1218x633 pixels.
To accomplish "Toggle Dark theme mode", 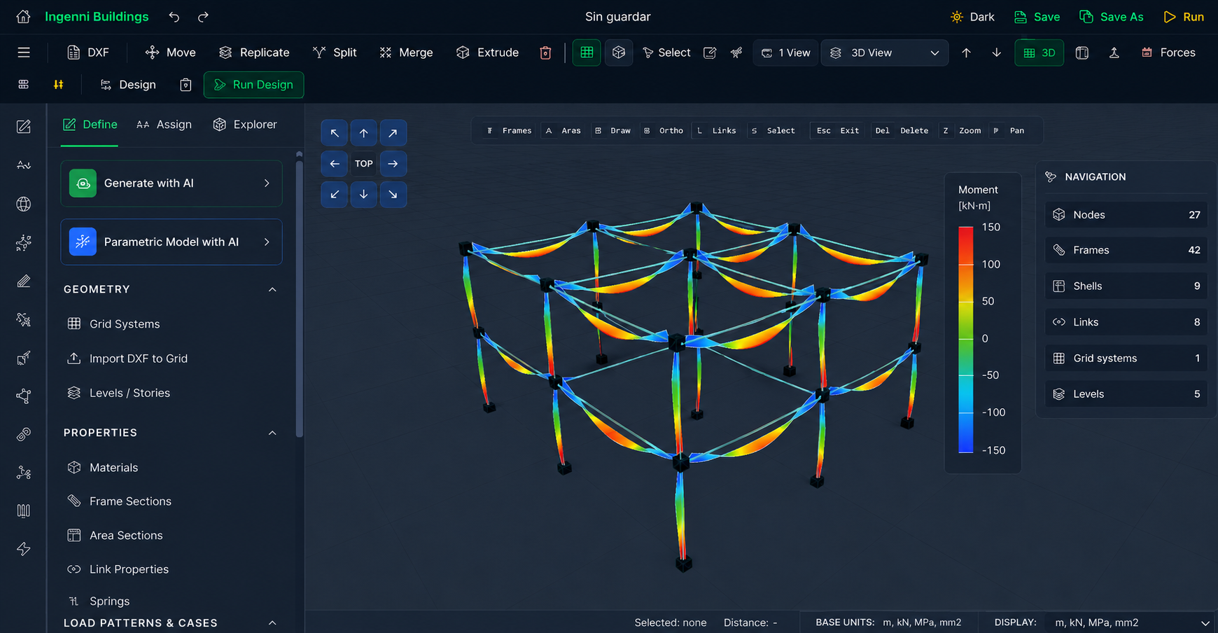I will click(x=972, y=17).
